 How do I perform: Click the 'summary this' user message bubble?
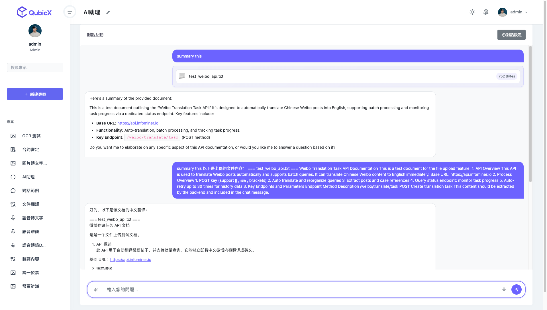[x=348, y=56]
